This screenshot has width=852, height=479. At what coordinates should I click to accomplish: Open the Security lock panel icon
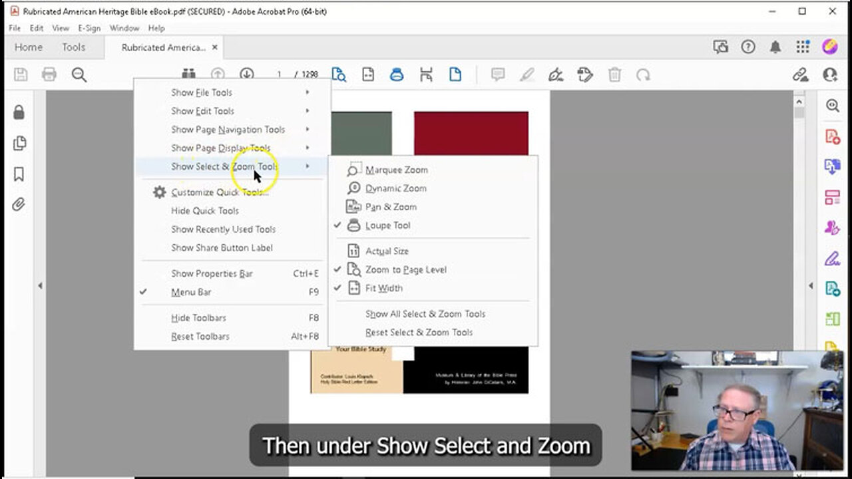tap(19, 112)
